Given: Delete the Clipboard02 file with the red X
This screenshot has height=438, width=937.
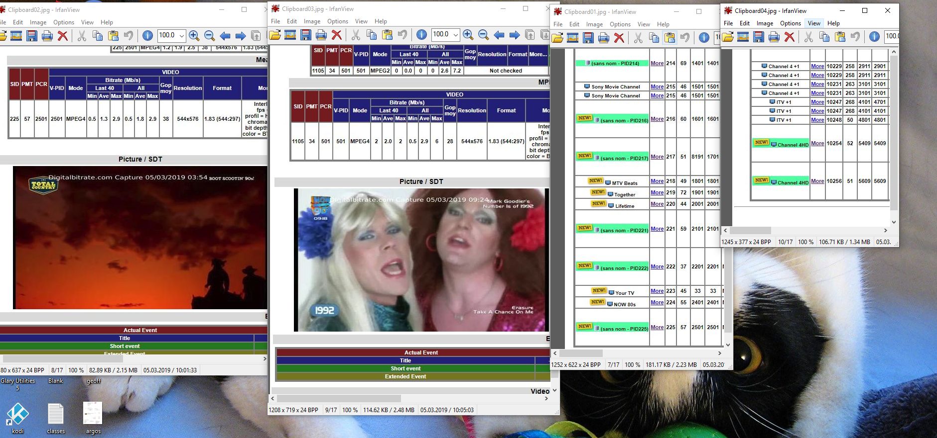Looking at the screenshot, I should pyautogui.click(x=63, y=36).
